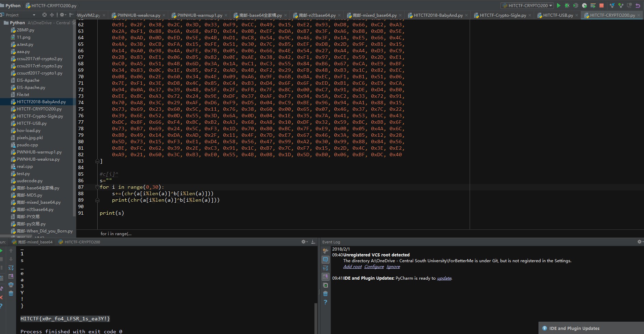
Task: Collapse the list bracket fold marker at line 83
Action: point(97,161)
